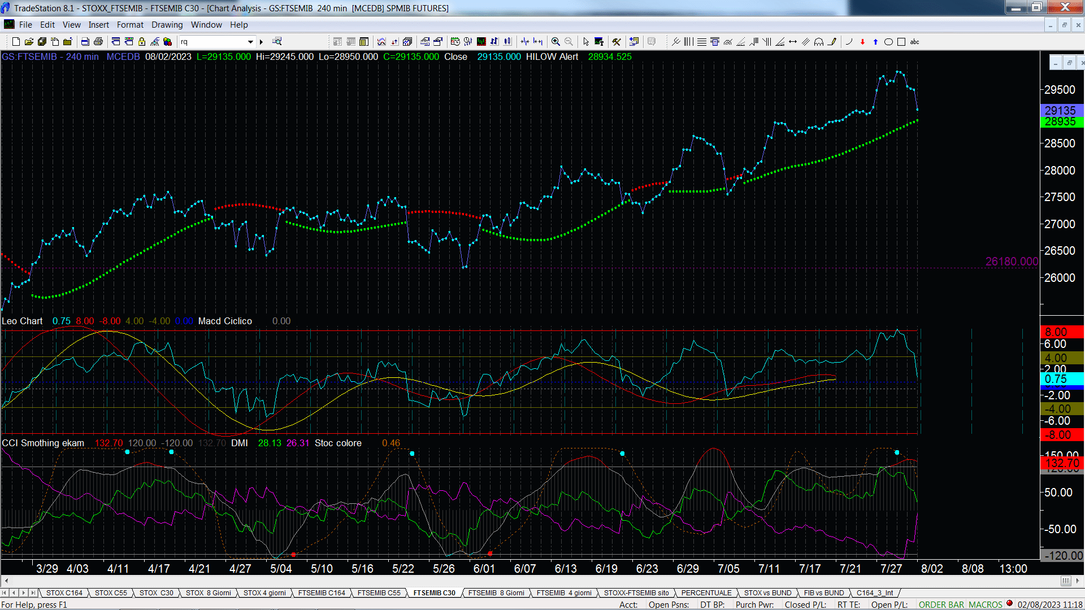This screenshot has height=610, width=1085.
Task: Switch to the C164_3_Int tab
Action: click(x=875, y=592)
